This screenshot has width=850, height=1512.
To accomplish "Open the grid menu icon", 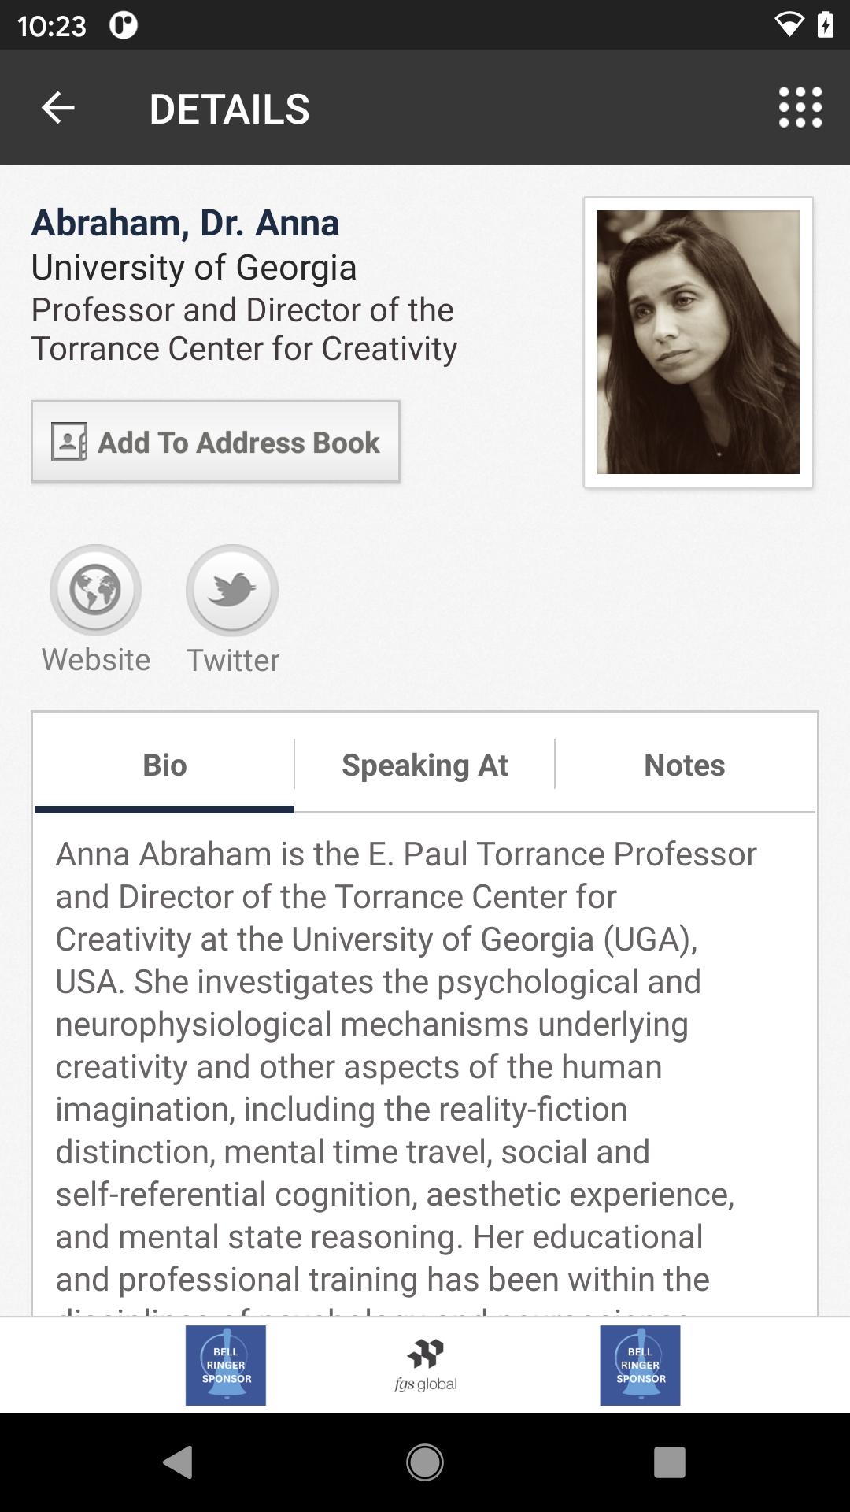I will click(x=800, y=108).
